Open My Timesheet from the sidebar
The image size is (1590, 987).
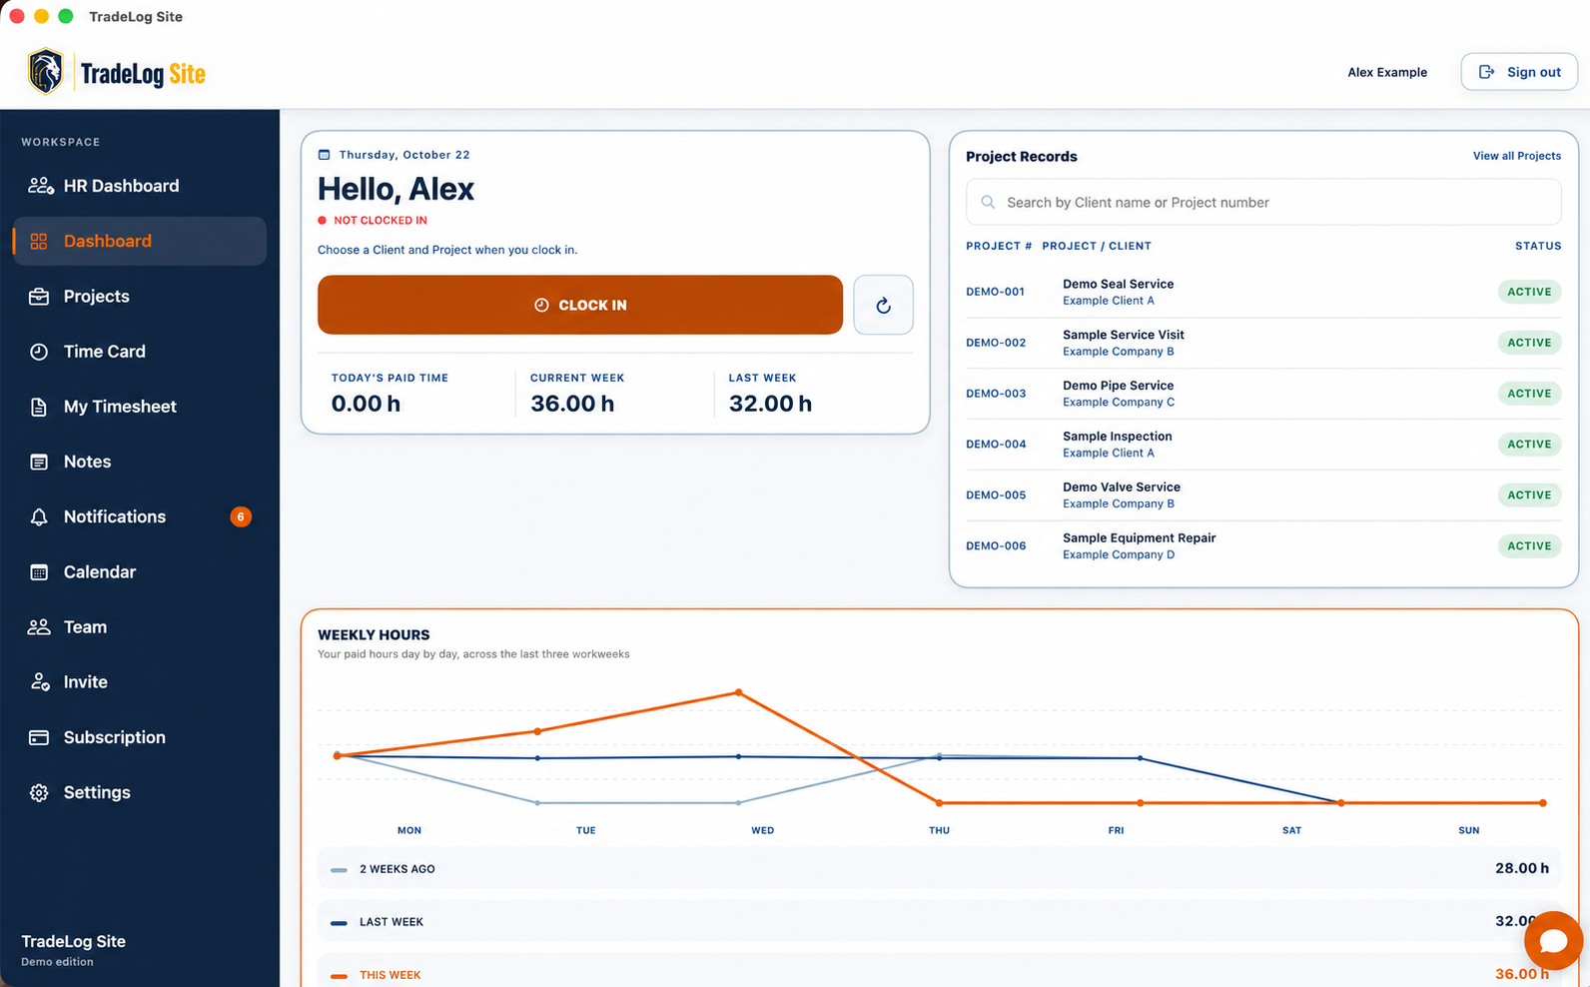click(140, 407)
